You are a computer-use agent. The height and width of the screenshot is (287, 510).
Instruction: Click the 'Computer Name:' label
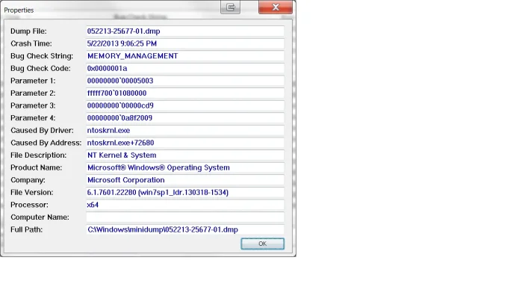click(x=40, y=217)
